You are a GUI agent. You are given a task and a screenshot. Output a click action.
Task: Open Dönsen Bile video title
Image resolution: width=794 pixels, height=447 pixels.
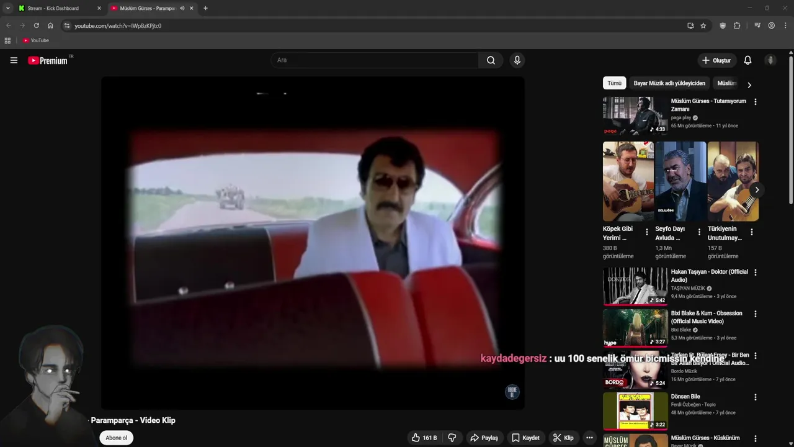point(685,397)
